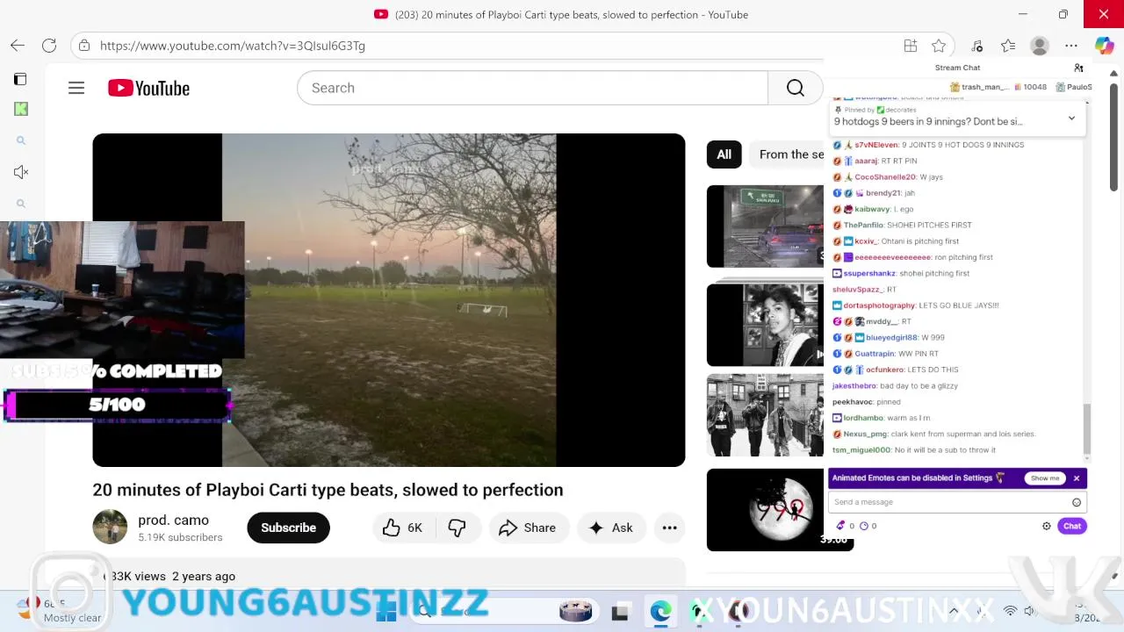The image size is (1124, 632).
Task: Open more actions three-dot button under video
Action: [x=669, y=528]
